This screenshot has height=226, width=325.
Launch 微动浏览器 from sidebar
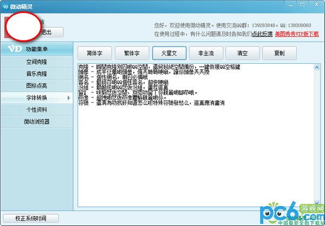[37, 122]
